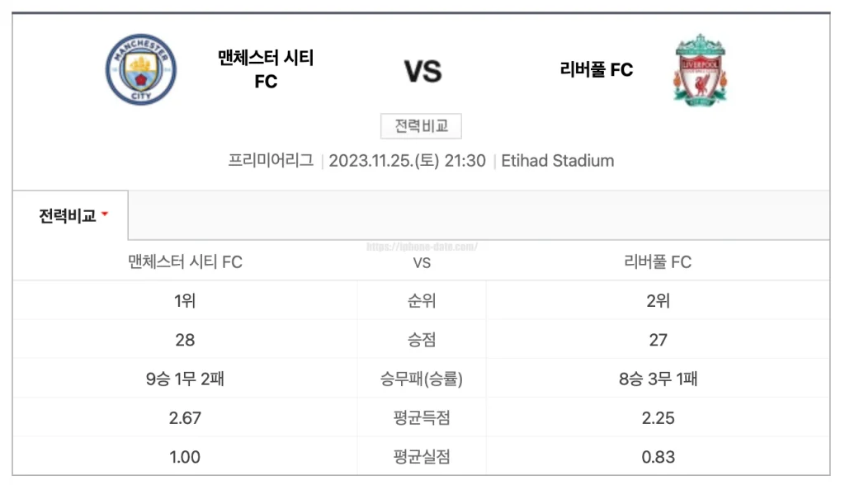Click the 리버풀 FC column header
The height and width of the screenshot is (485, 845).
point(656,261)
